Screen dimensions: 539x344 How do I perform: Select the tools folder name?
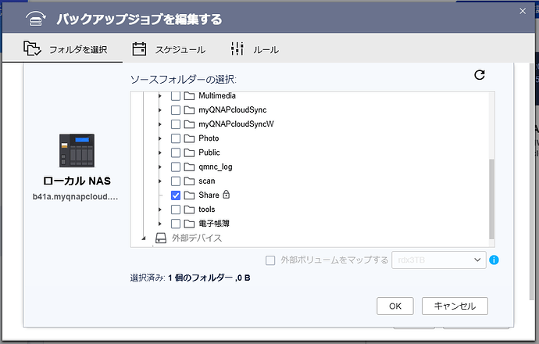tap(207, 210)
